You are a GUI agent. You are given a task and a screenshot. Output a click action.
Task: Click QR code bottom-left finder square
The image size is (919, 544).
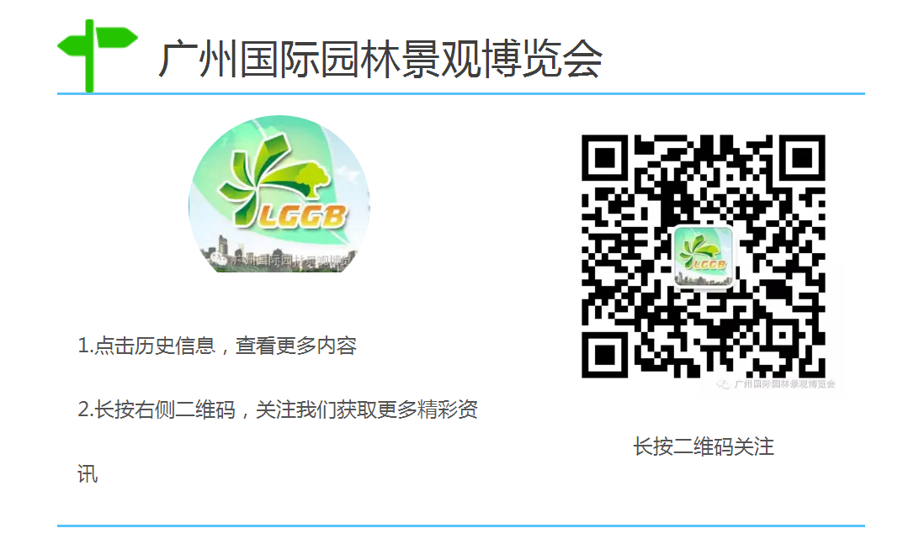(605, 355)
